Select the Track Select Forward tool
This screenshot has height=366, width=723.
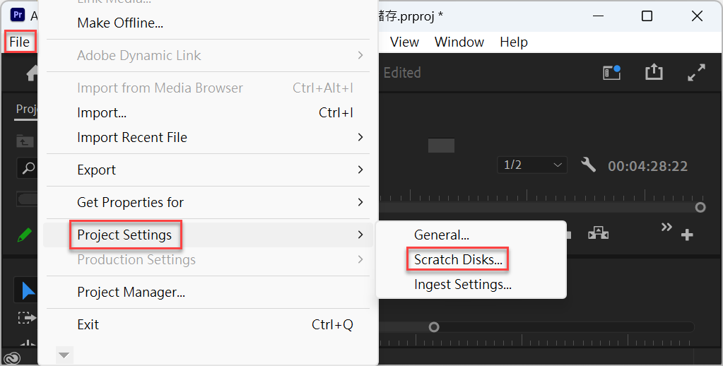[x=27, y=317]
